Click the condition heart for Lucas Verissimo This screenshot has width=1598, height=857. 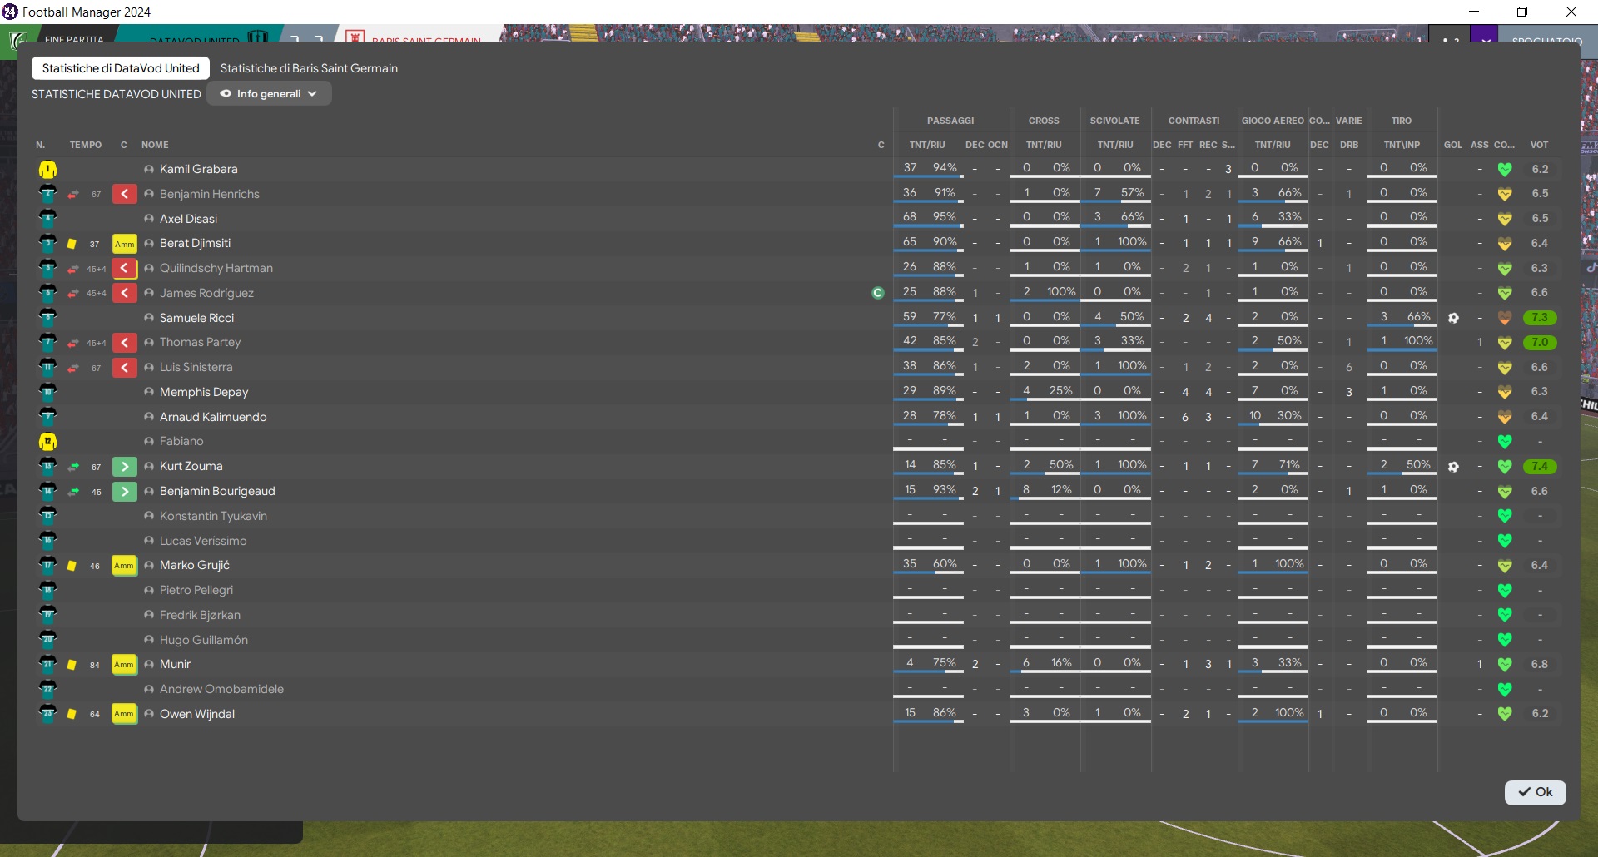pyautogui.click(x=1505, y=541)
